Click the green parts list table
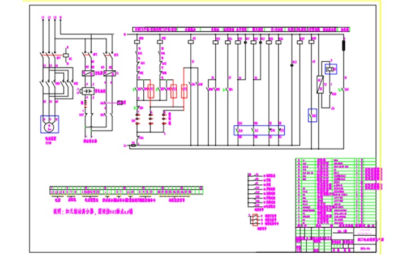411x255 pixels. (x=334, y=190)
